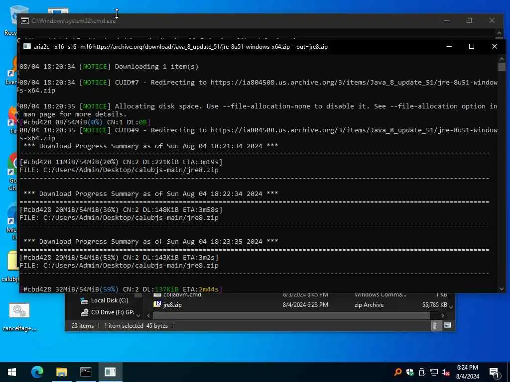Image resolution: width=510 pixels, height=382 pixels.
Task: Click the aria2c console scroll-down arrow
Action: point(502,289)
